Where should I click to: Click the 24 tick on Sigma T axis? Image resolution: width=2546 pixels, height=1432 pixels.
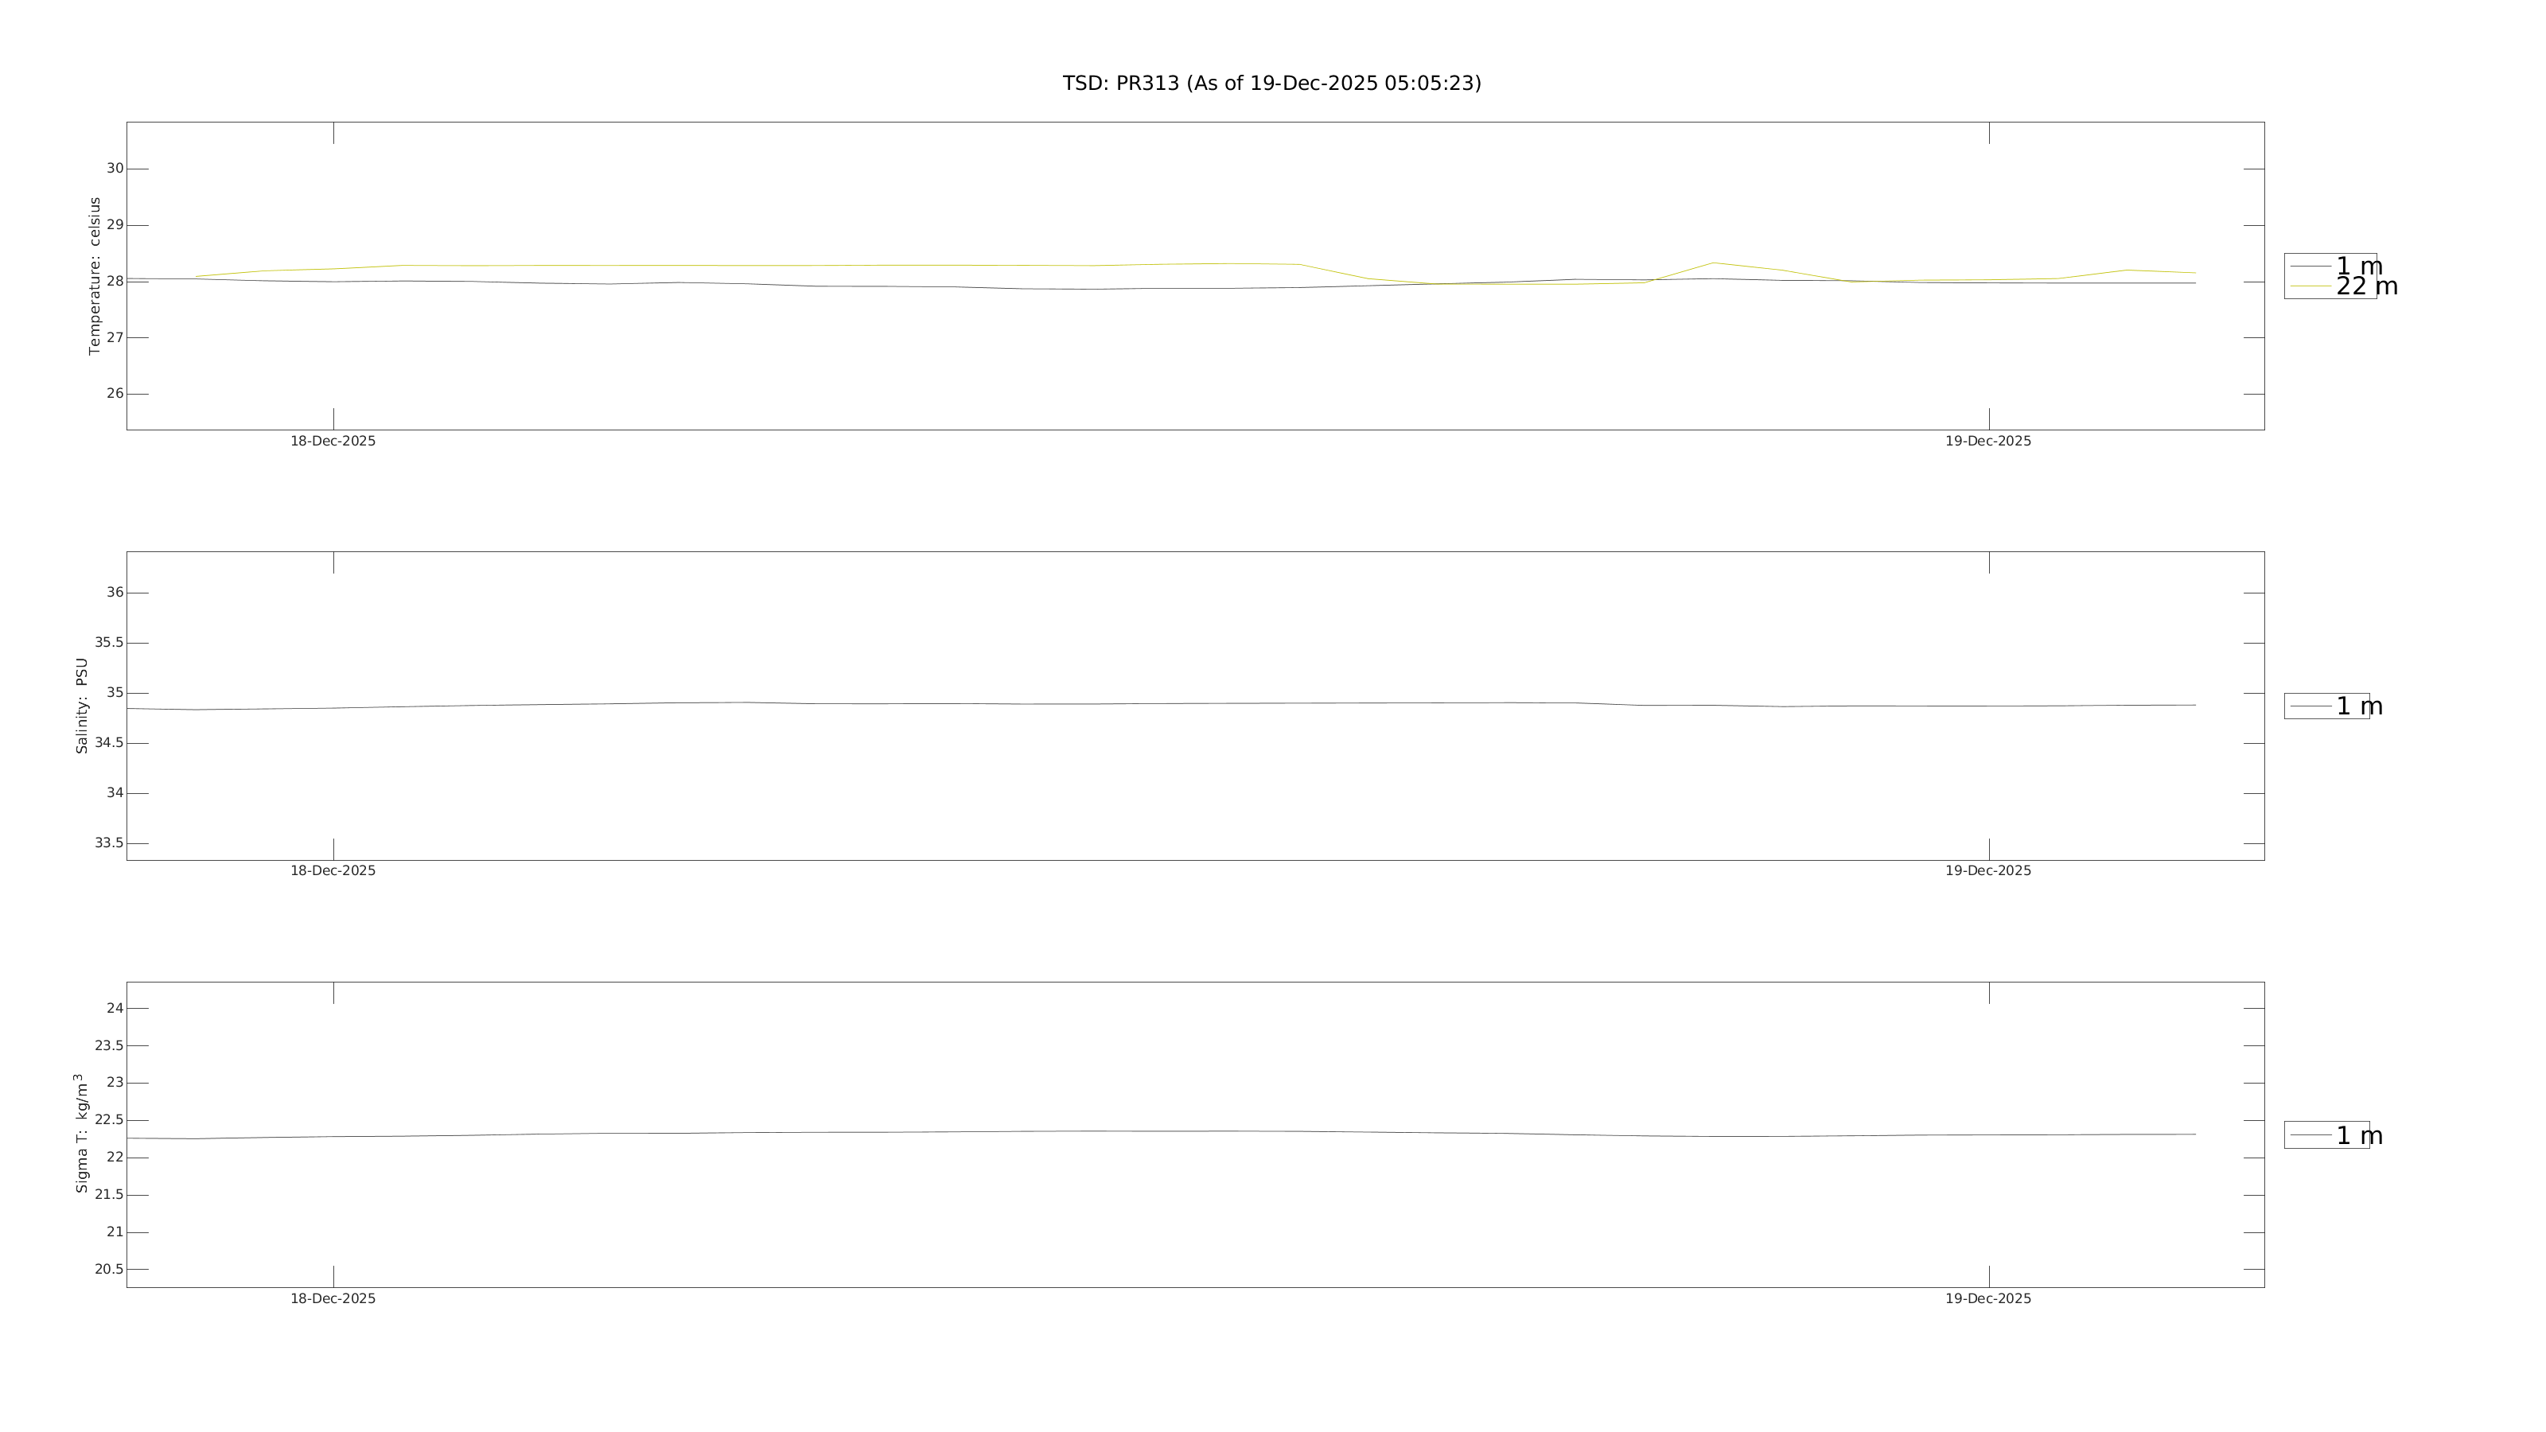pyautogui.click(x=115, y=1009)
